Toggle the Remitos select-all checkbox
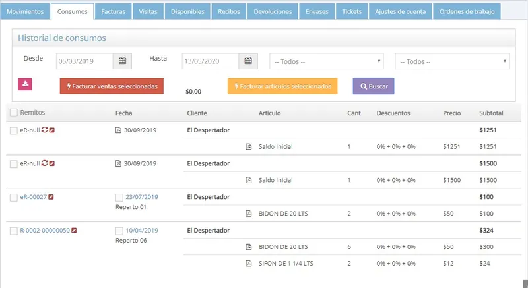528x288 pixels. [x=13, y=113]
